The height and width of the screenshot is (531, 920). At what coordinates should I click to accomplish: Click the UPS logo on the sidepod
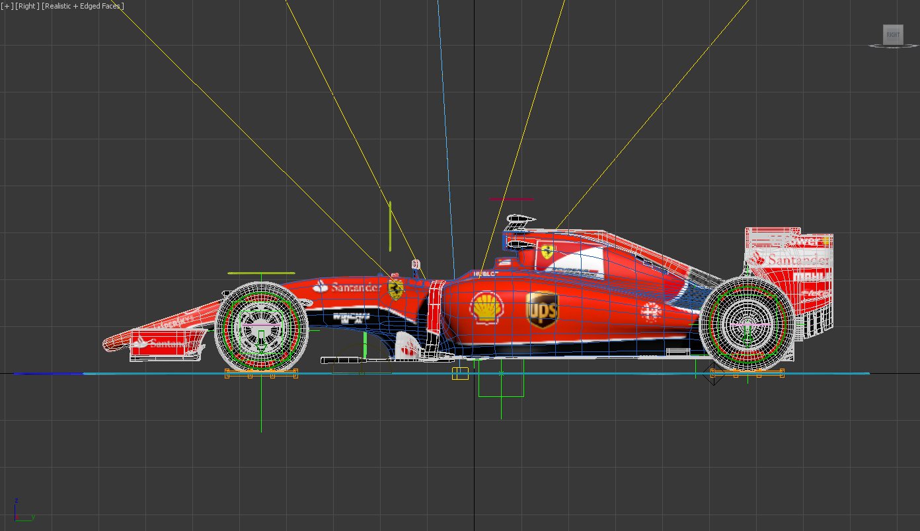[x=541, y=310]
